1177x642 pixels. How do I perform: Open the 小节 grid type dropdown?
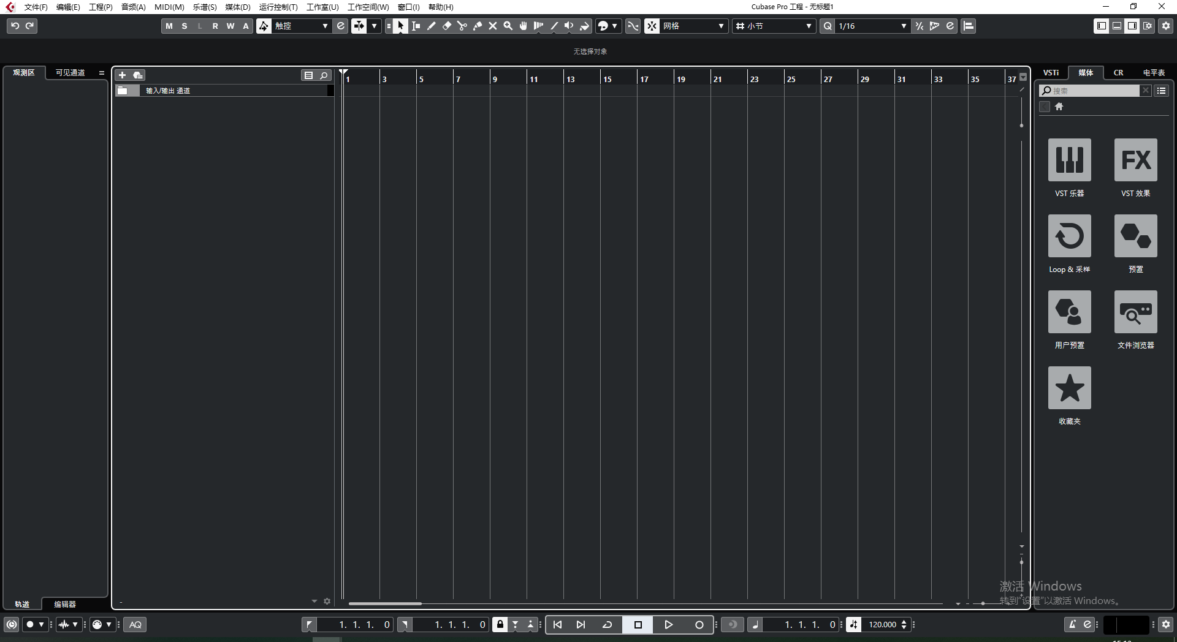pos(774,26)
